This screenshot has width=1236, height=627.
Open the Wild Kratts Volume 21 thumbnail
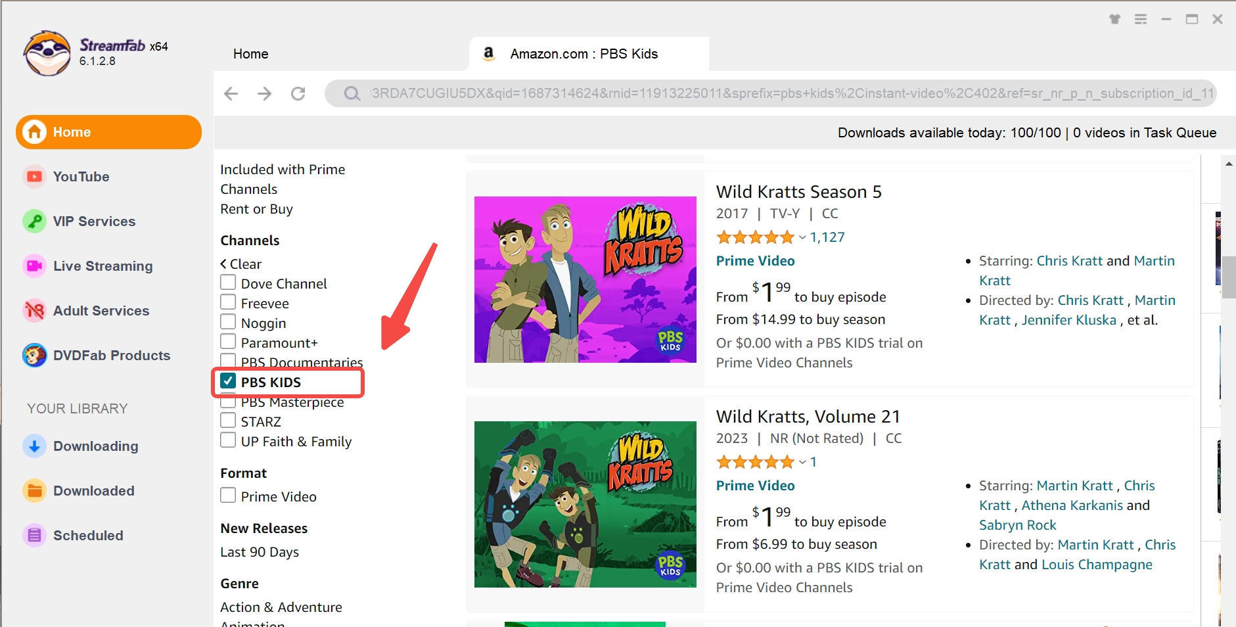pos(585,504)
